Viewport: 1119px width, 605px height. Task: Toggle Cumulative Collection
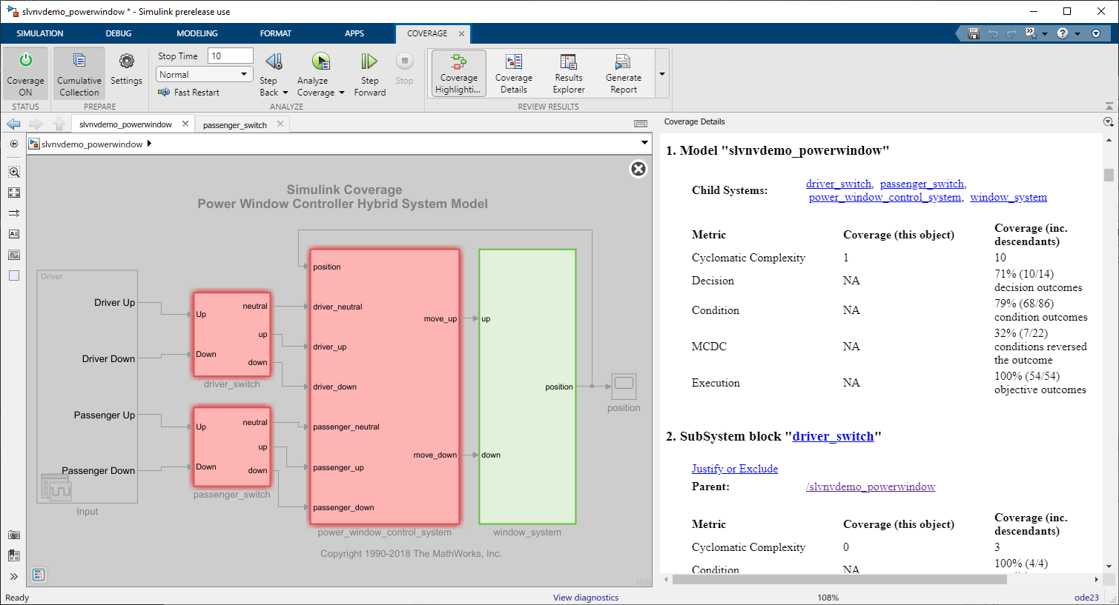tap(79, 73)
